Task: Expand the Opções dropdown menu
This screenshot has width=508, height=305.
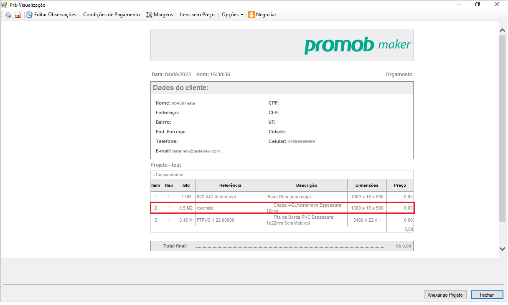Action: click(233, 15)
